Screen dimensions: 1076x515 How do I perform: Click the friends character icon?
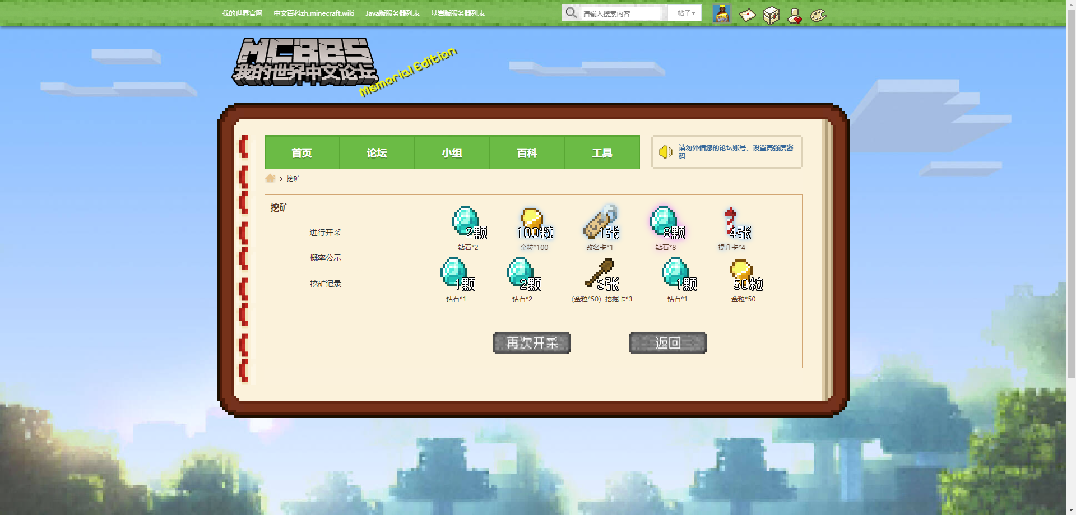[x=795, y=16]
